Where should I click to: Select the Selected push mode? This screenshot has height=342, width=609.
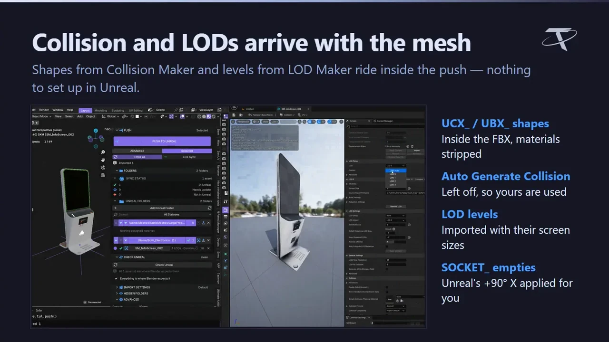[187, 151]
